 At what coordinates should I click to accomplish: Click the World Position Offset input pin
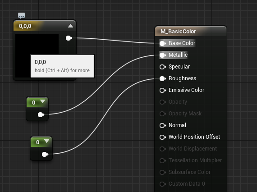[x=163, y=137]
